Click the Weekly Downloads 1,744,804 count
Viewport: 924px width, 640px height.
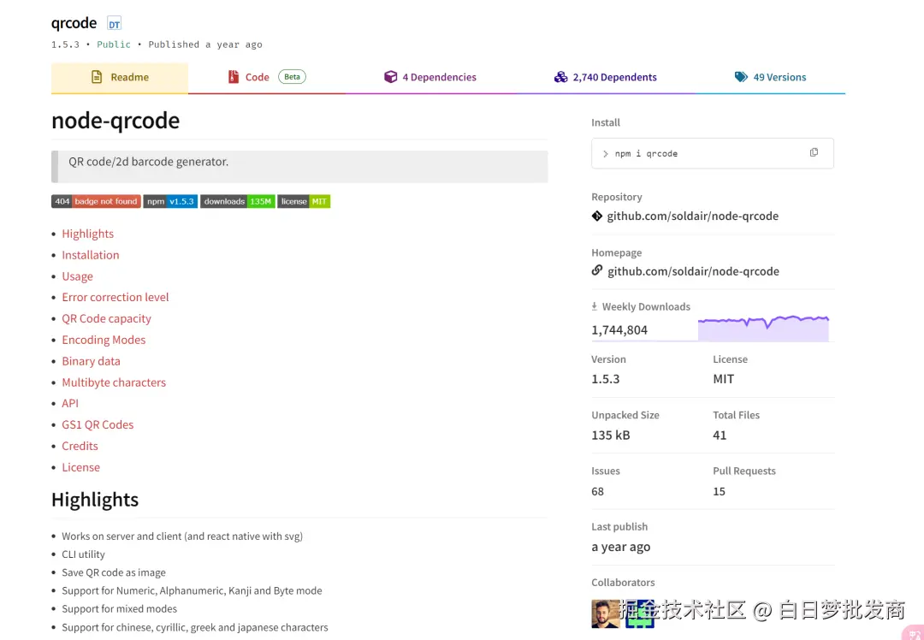pos(619,330)
